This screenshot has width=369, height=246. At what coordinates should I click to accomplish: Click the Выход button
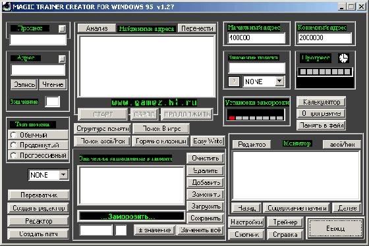335,228
